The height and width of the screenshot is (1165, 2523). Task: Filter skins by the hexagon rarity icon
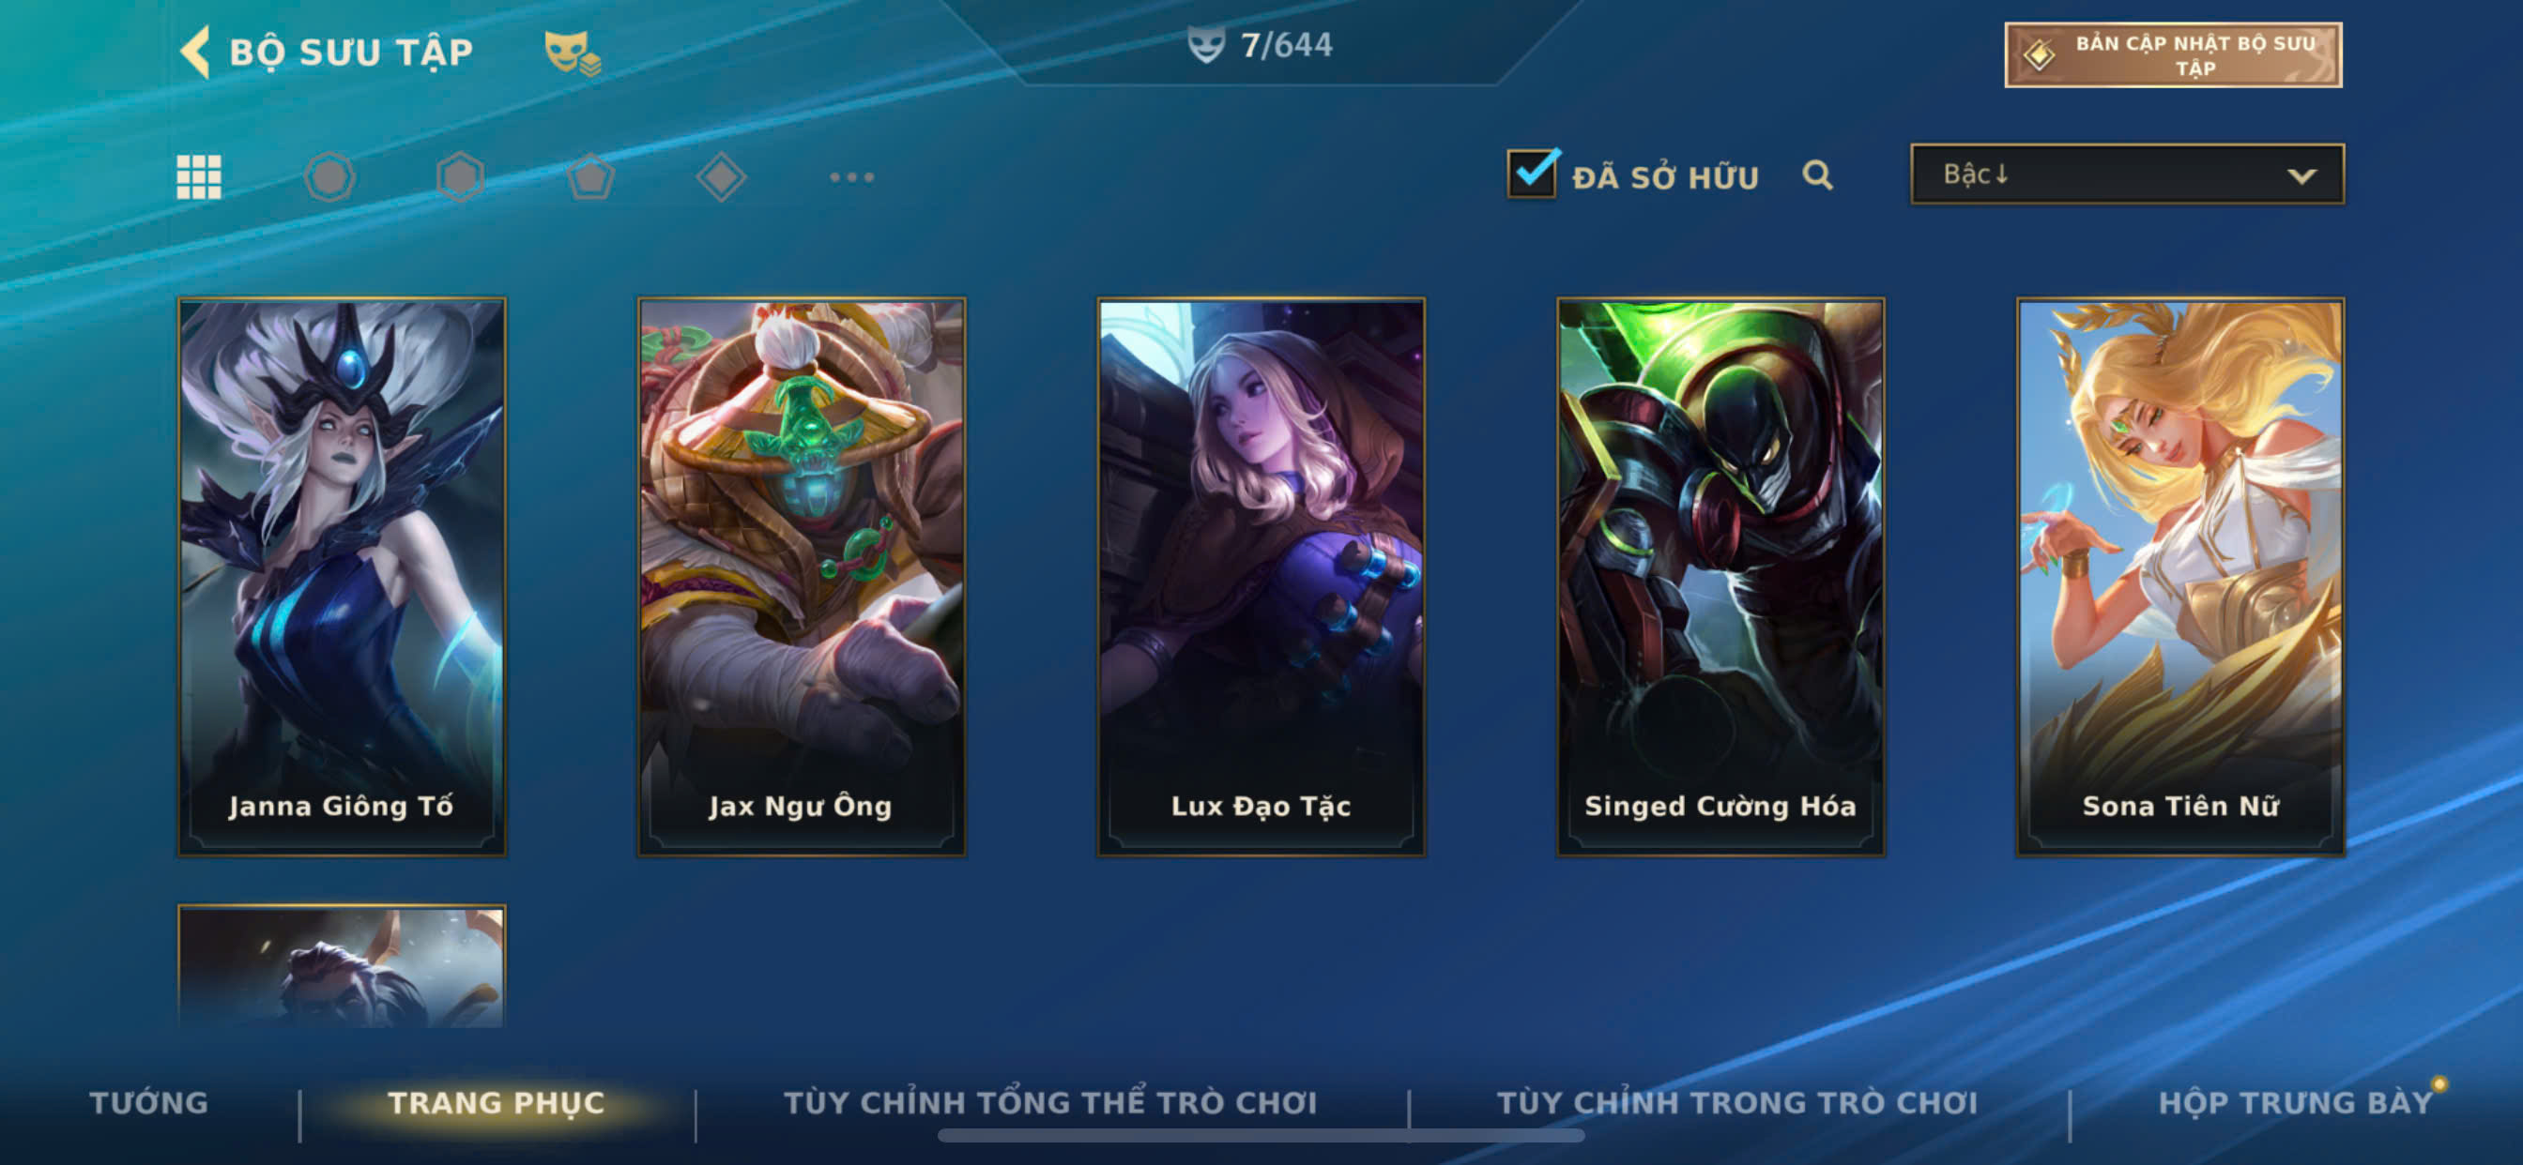point(460,177)
